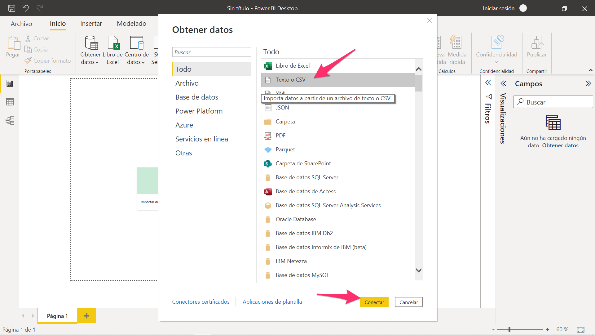The width and height of the screenshot is (595, 335).
Task: Click the Parquet data source icon
Action: point(268,149)
